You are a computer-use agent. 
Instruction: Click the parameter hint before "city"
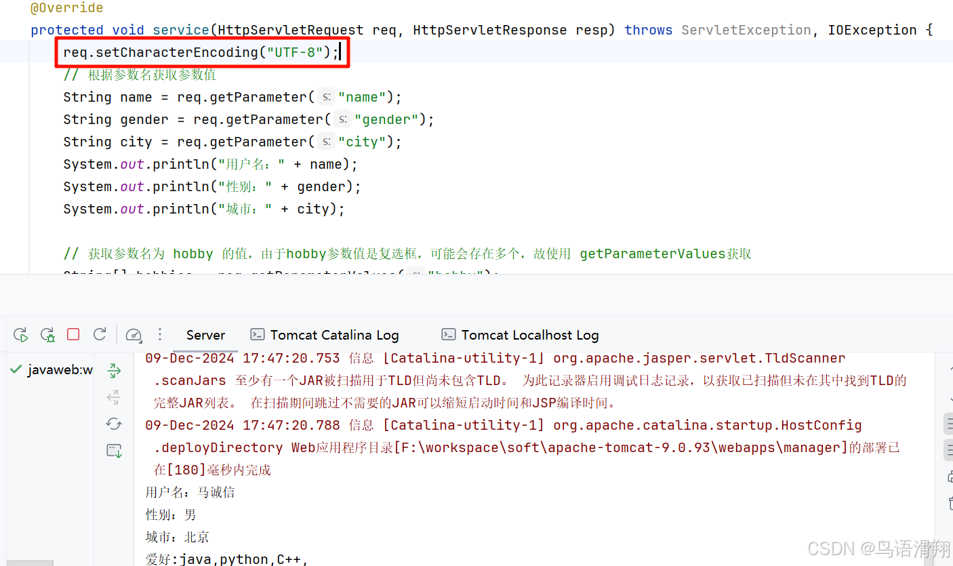(326, 142)
